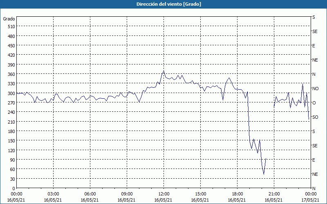Click the 480 value on the left axis
This screenshot has width=327, height=204.
(11, 36)
